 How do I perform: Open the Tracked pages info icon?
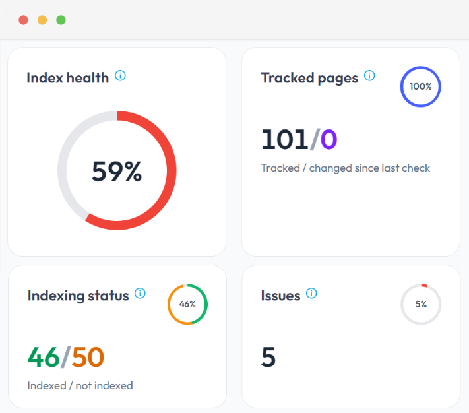tap(369, 75)
